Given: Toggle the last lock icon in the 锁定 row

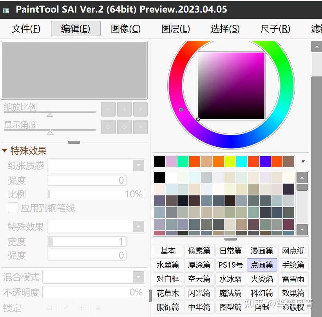Looking at the screenshot, I should pyautogui.click(x=97, y=308).
